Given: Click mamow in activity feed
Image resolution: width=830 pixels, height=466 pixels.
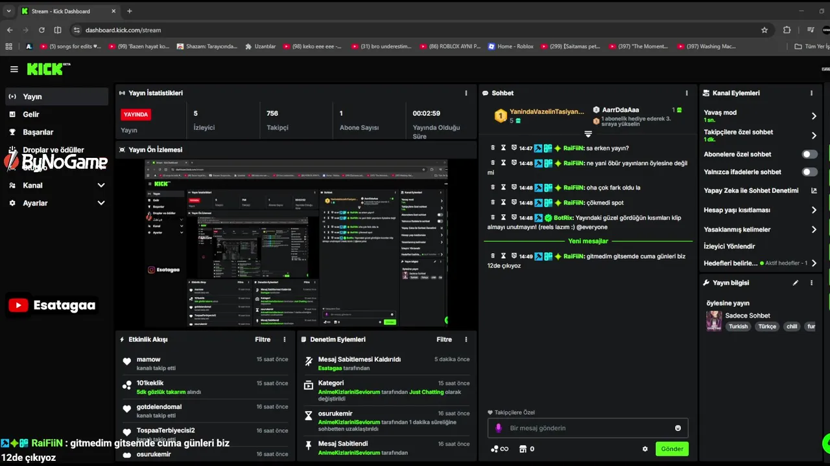Looking at the screenshot, I should coord(148,359).
